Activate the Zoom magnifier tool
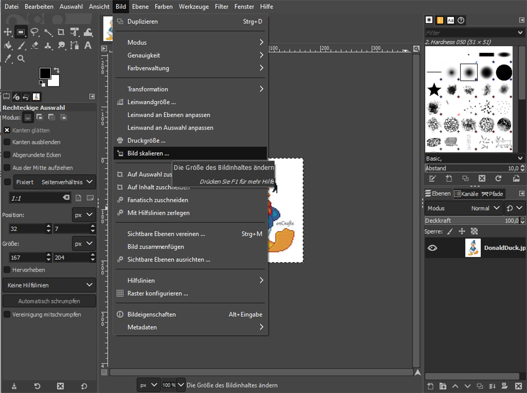 pos(21,59)
